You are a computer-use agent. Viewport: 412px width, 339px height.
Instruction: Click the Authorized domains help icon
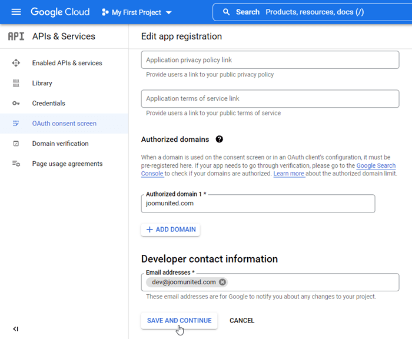coord(220,139)
